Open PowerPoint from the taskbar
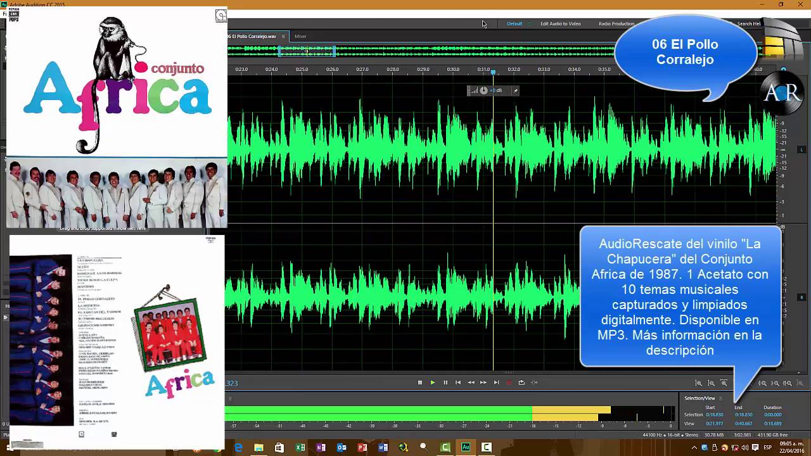 click(362, 447)
